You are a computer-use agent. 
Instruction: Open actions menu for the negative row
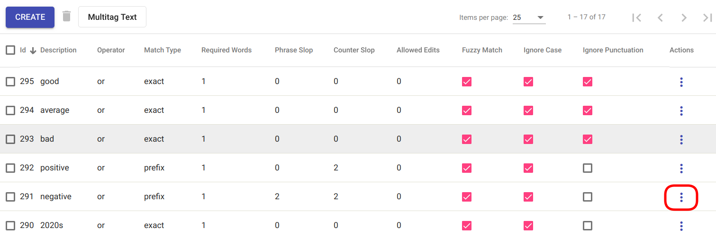pos(681,197)
